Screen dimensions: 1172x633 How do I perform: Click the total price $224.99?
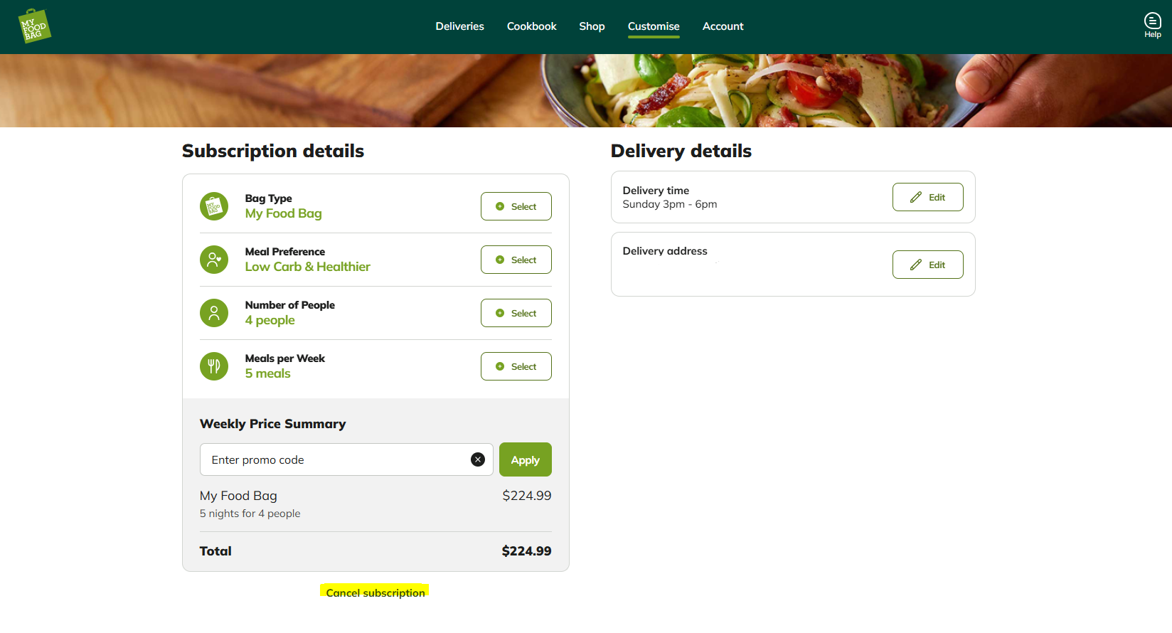pos(526,551)
